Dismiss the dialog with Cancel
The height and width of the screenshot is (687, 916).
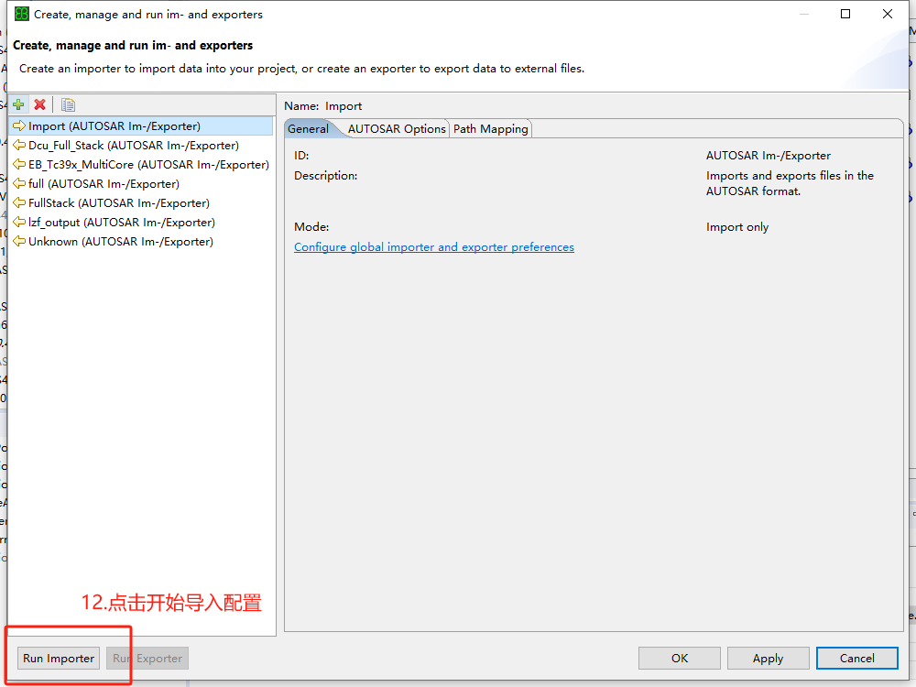tap(856, 658)
